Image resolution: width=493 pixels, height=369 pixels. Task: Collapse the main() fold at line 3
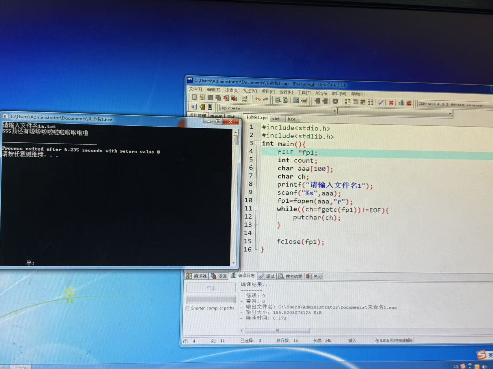(257, 143)
